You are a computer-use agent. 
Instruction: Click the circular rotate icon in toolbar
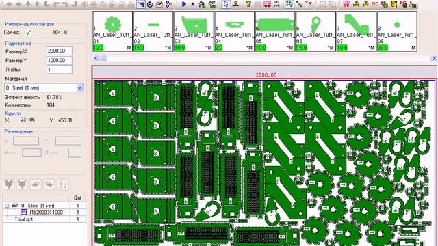(x=150, y=4)
